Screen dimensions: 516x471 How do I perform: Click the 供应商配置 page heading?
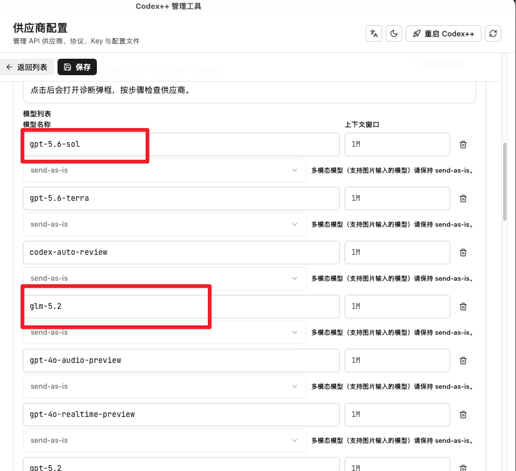[40, 28]
